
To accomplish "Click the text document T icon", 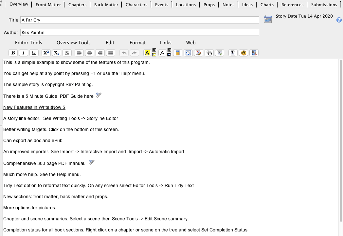I will coord(233,53).
